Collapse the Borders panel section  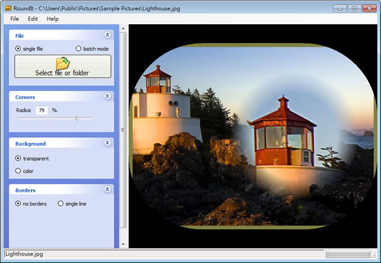tap(107, 189)
